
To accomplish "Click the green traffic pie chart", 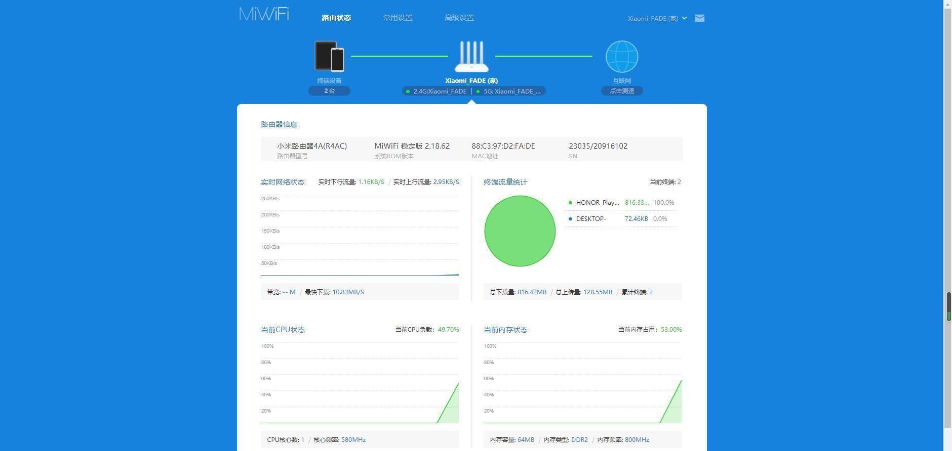I will click(x=520, y=231).
